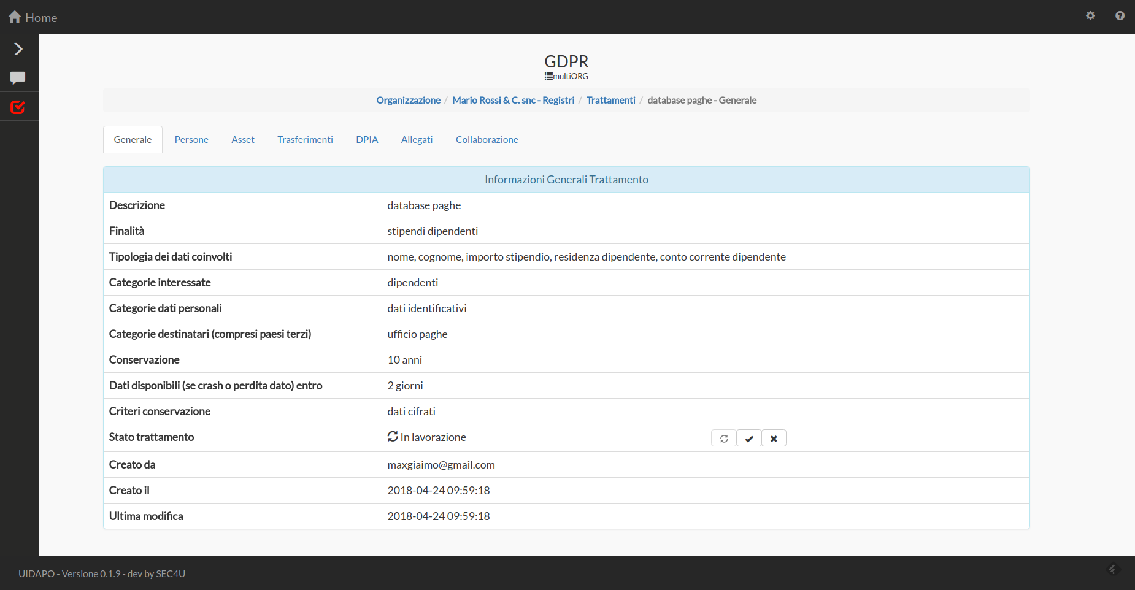Image resolution: width=1135 pixels, height=590 pixels.
Task: Click the 'Descrizione' row label
Action: coord(137,205)
